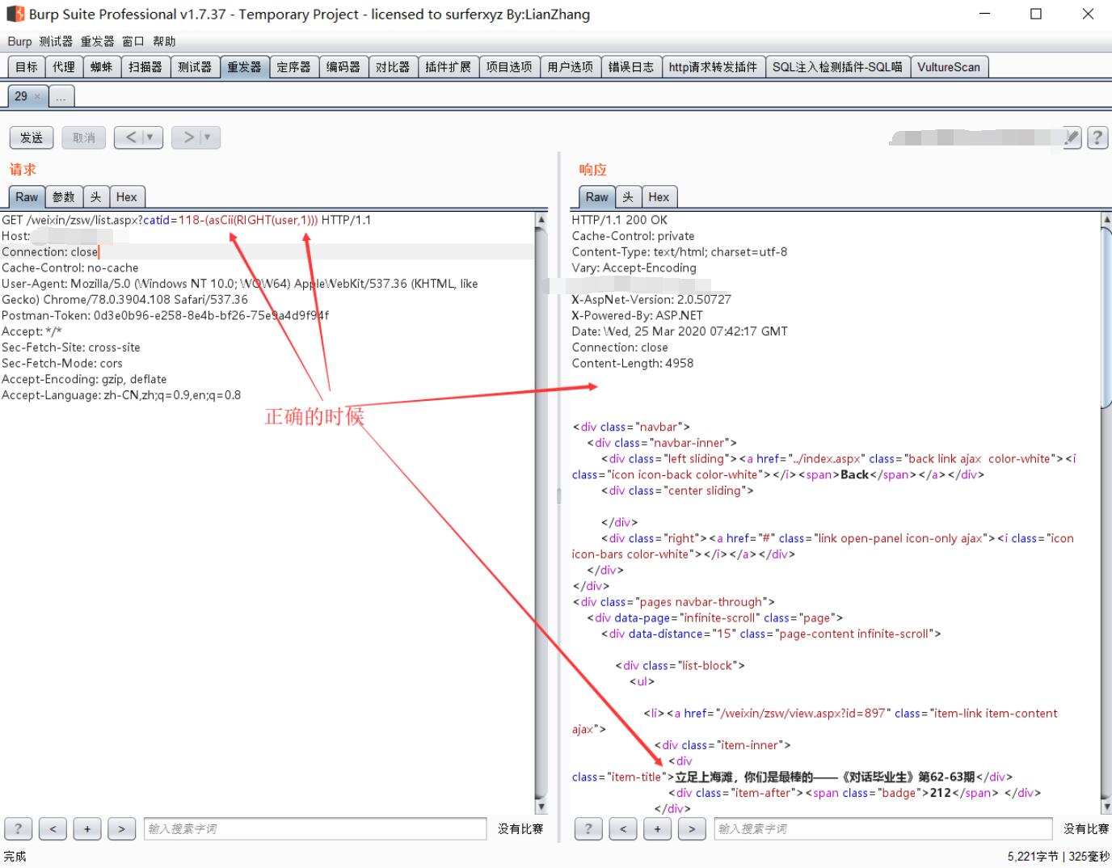1112x868 pixels.
Task: Open the http请求转发插件 tab
Action: [713, 67]
